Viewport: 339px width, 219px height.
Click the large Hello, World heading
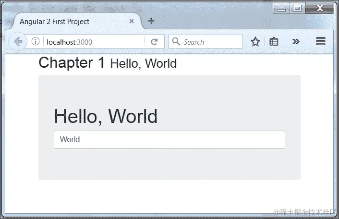[106, 117]
